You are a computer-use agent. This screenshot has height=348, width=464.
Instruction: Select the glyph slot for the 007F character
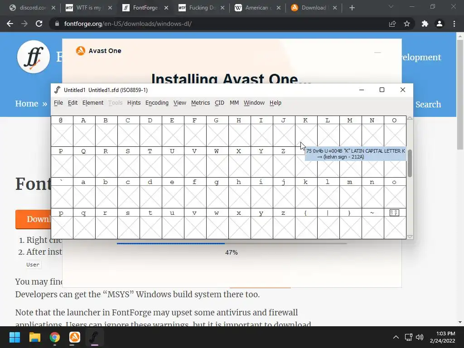click(395, 227)
